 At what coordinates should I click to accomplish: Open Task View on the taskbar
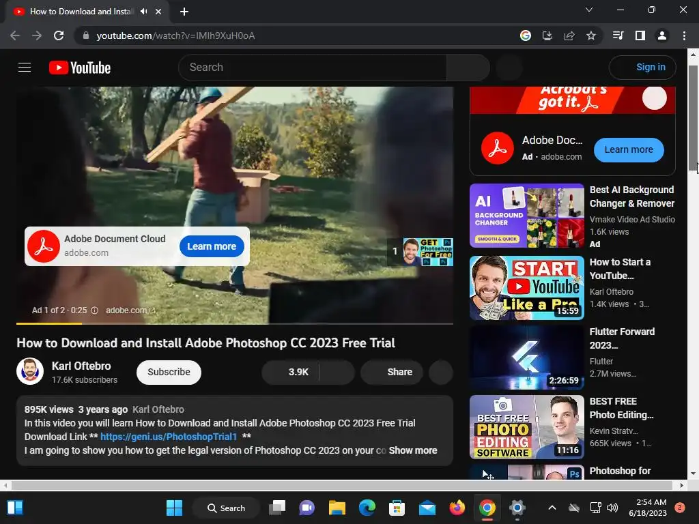point(277,508)
